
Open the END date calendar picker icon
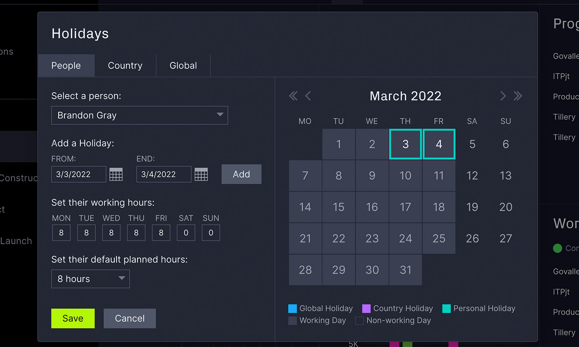point(201,174)
